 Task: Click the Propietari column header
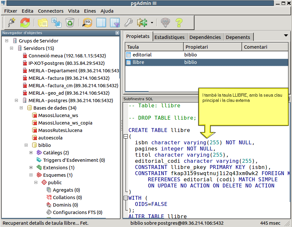(213, 47)
